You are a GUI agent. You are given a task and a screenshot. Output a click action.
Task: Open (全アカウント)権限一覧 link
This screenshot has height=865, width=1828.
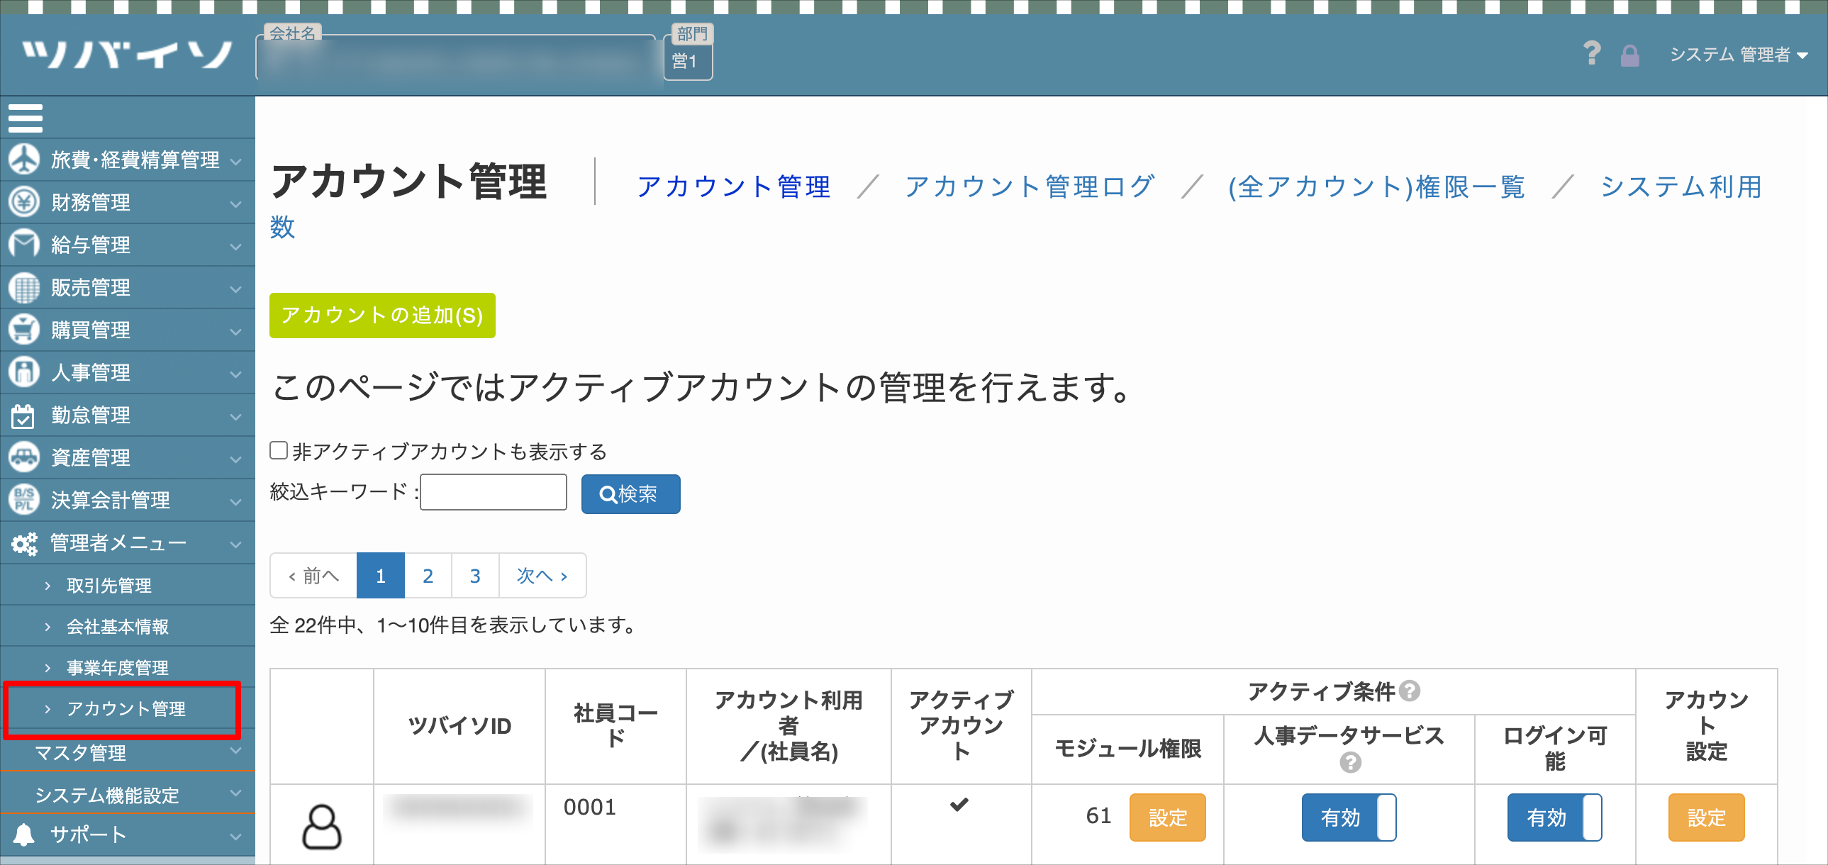point(1377,186)
